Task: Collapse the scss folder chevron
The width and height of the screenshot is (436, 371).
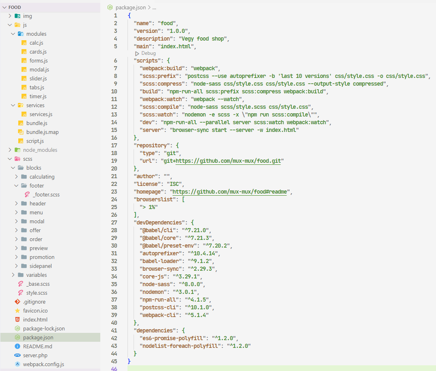Action: tap(10, 159)
